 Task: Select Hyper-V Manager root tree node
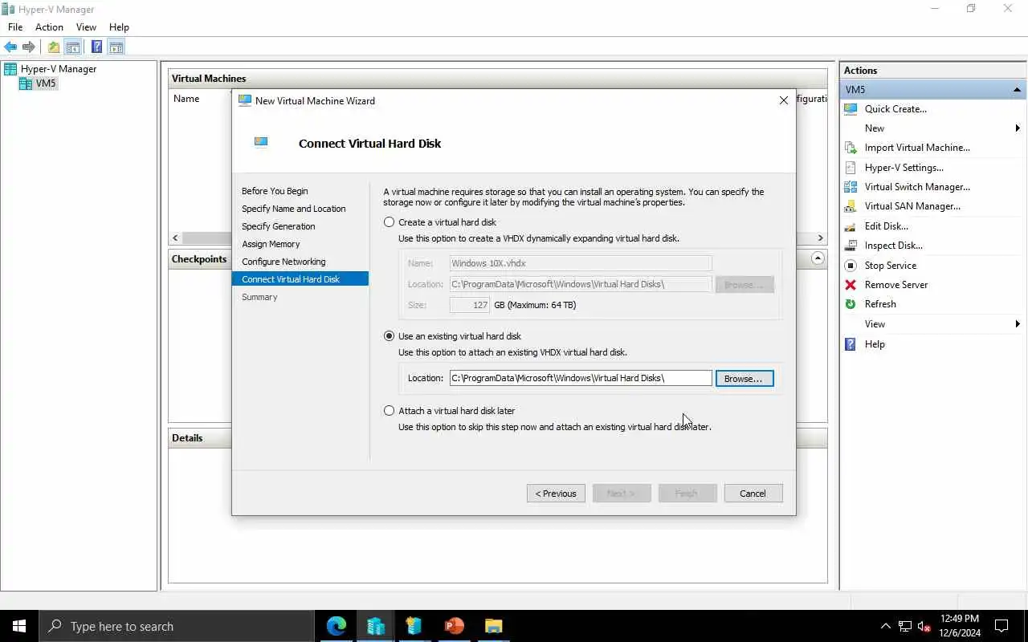[x=58, y=69]
